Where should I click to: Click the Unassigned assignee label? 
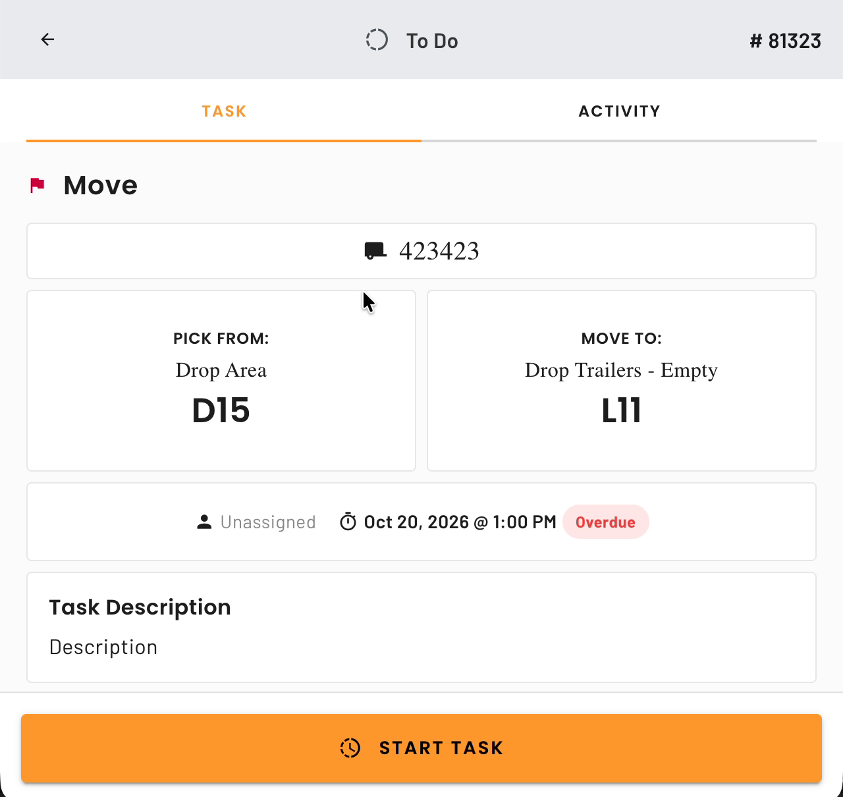[268, 522]
